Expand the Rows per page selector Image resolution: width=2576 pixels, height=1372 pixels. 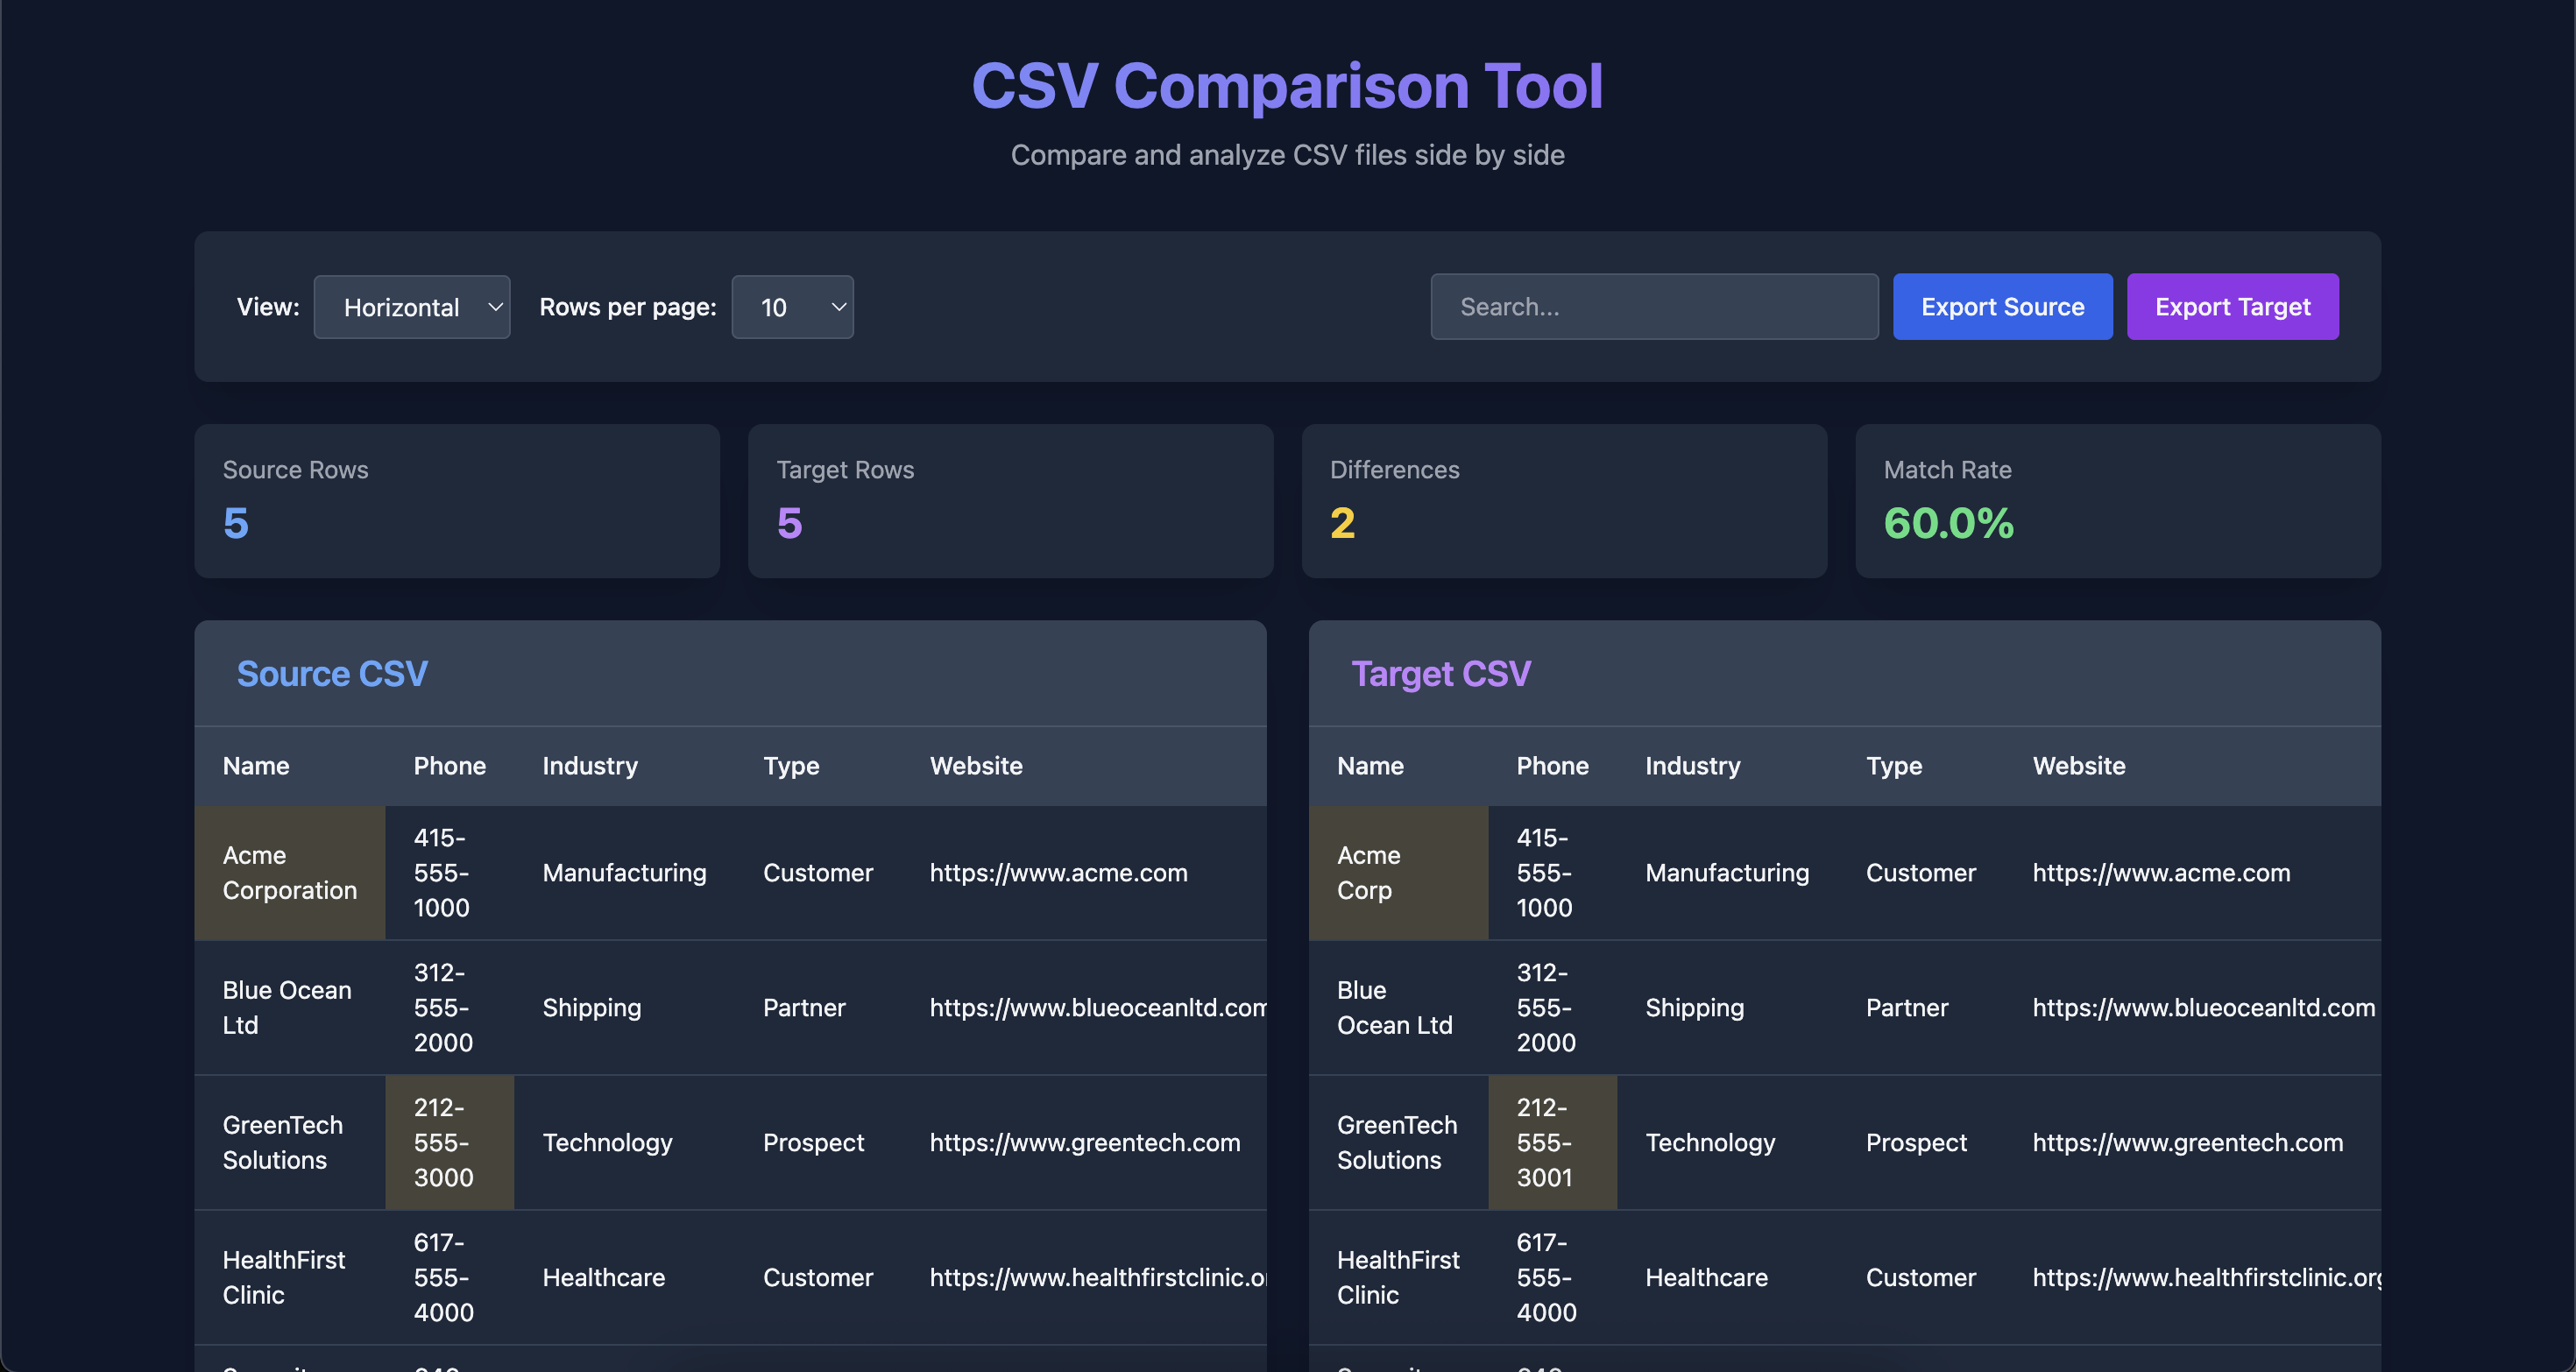[792, 307]
